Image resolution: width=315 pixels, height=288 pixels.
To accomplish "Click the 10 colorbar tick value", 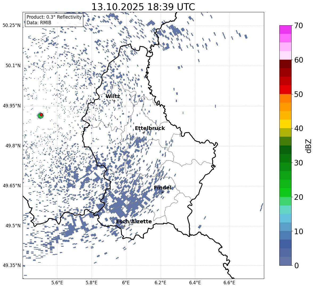I will point(299,231).
